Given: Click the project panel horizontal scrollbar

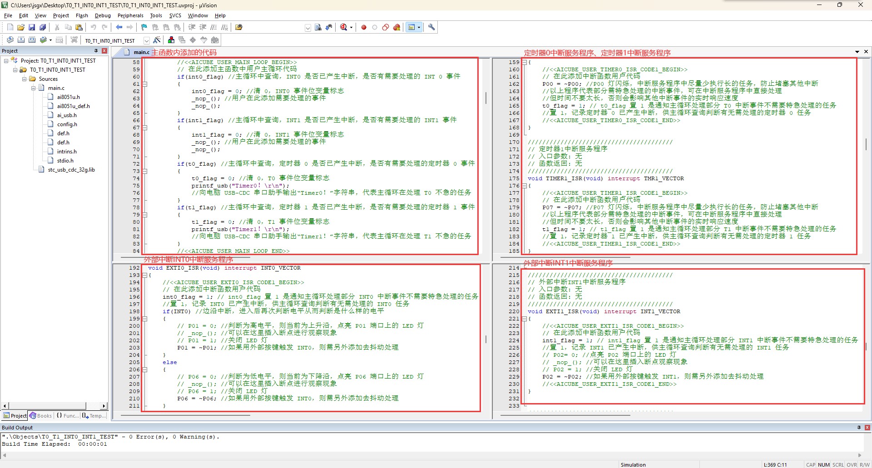Looking at the screenshot, I should coord(54,406).
